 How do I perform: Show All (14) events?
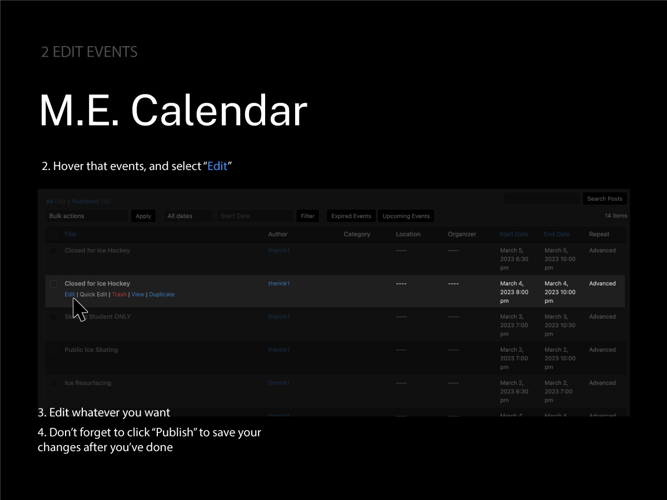pos(56,202)
